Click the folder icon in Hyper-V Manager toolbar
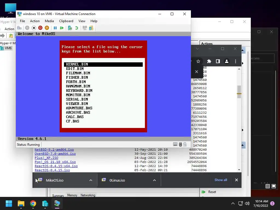Image resolution: width=280 pixels, height=210 pixels. click(x=11, y=36)
